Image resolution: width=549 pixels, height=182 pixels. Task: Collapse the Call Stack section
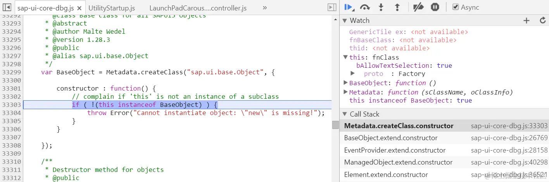345,114
